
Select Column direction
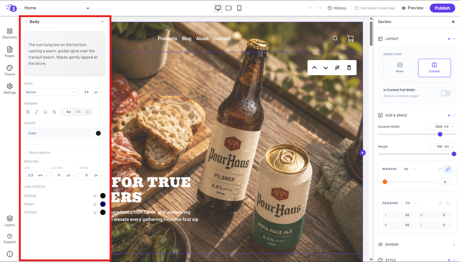pyautogui.click(x=434, y=68)
